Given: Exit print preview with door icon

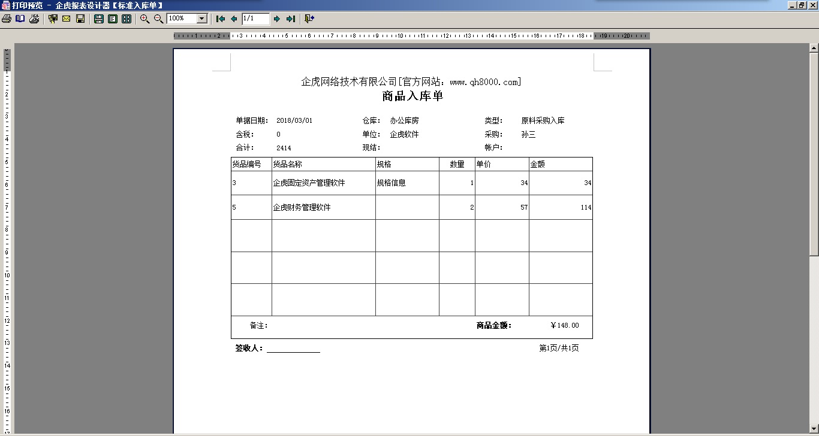Looking at the screenshot, I should click(x=309, y=19).
